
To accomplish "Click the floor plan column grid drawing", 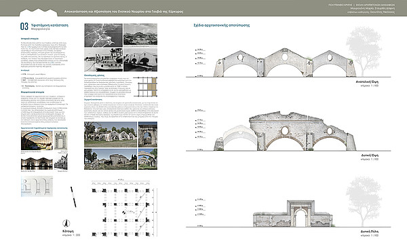I will pos(121,209).
